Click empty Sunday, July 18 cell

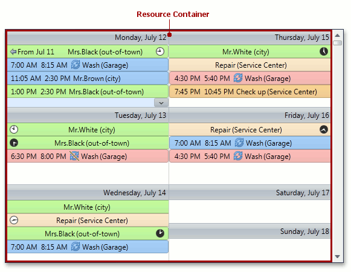(250, 249)
